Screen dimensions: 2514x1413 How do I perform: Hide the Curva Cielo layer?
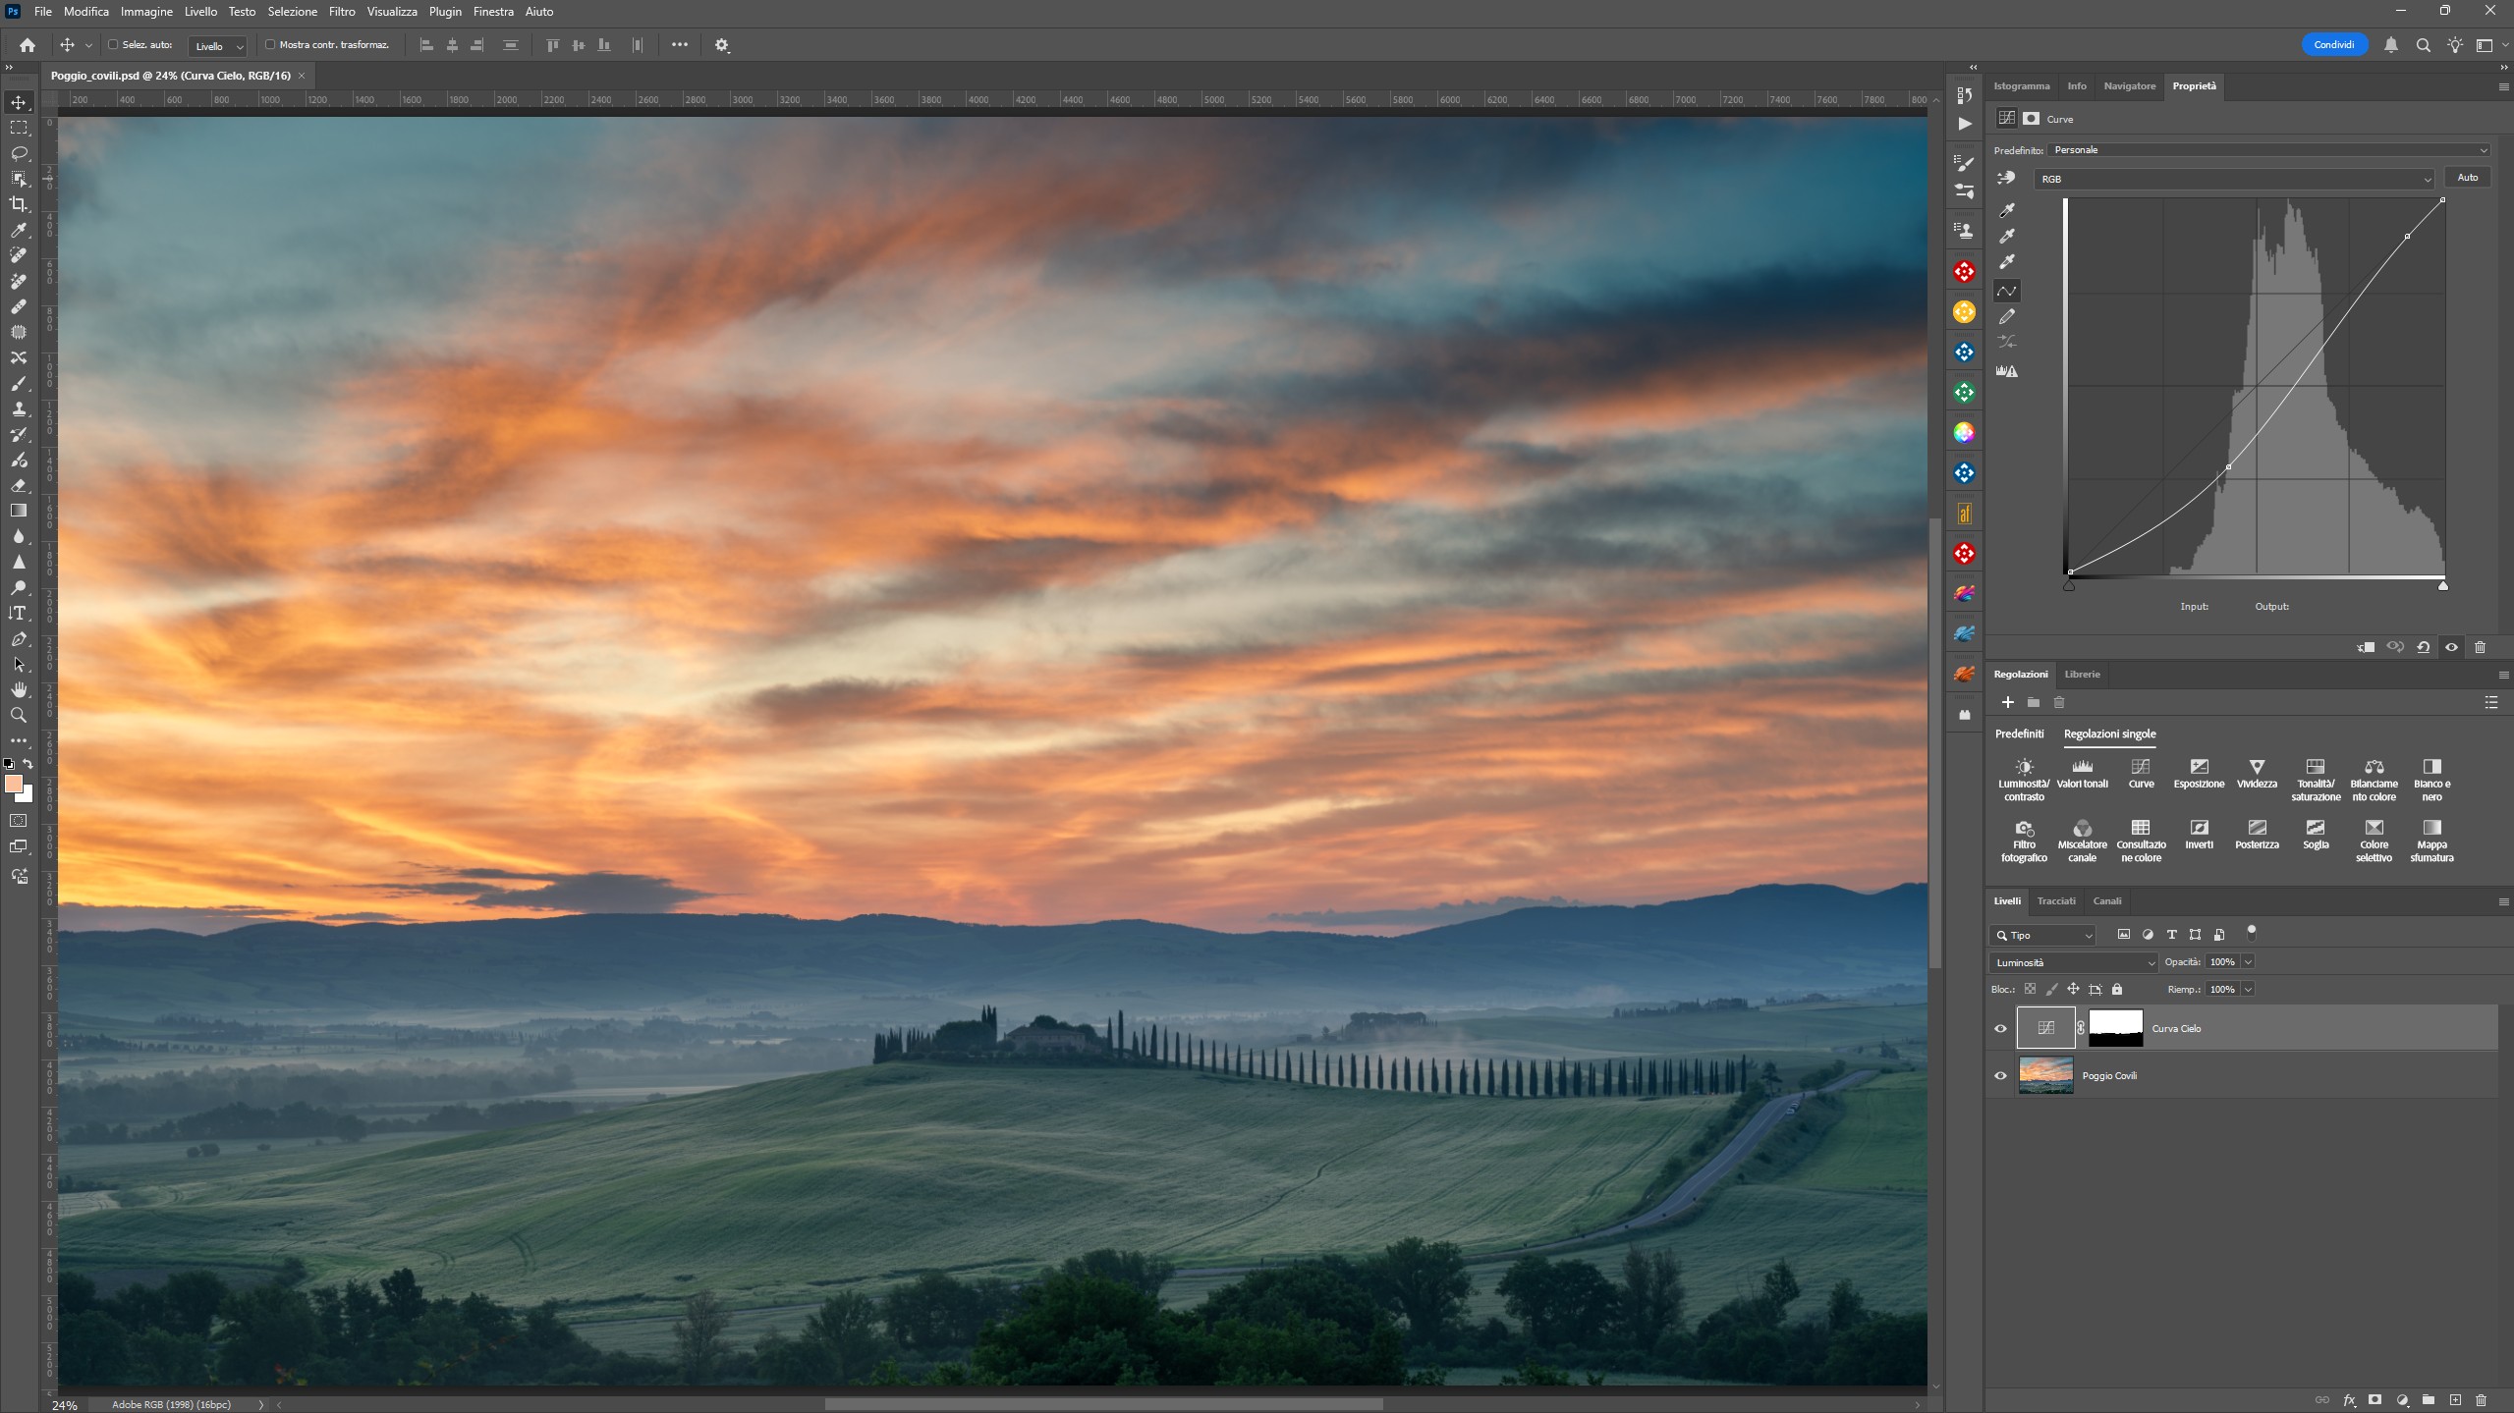click(x=2000, y=1029)
